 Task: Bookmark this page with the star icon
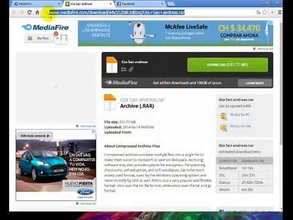(x=264, y=12)
